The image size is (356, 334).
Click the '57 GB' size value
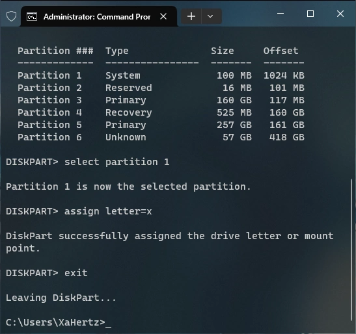tap(238, 137)
